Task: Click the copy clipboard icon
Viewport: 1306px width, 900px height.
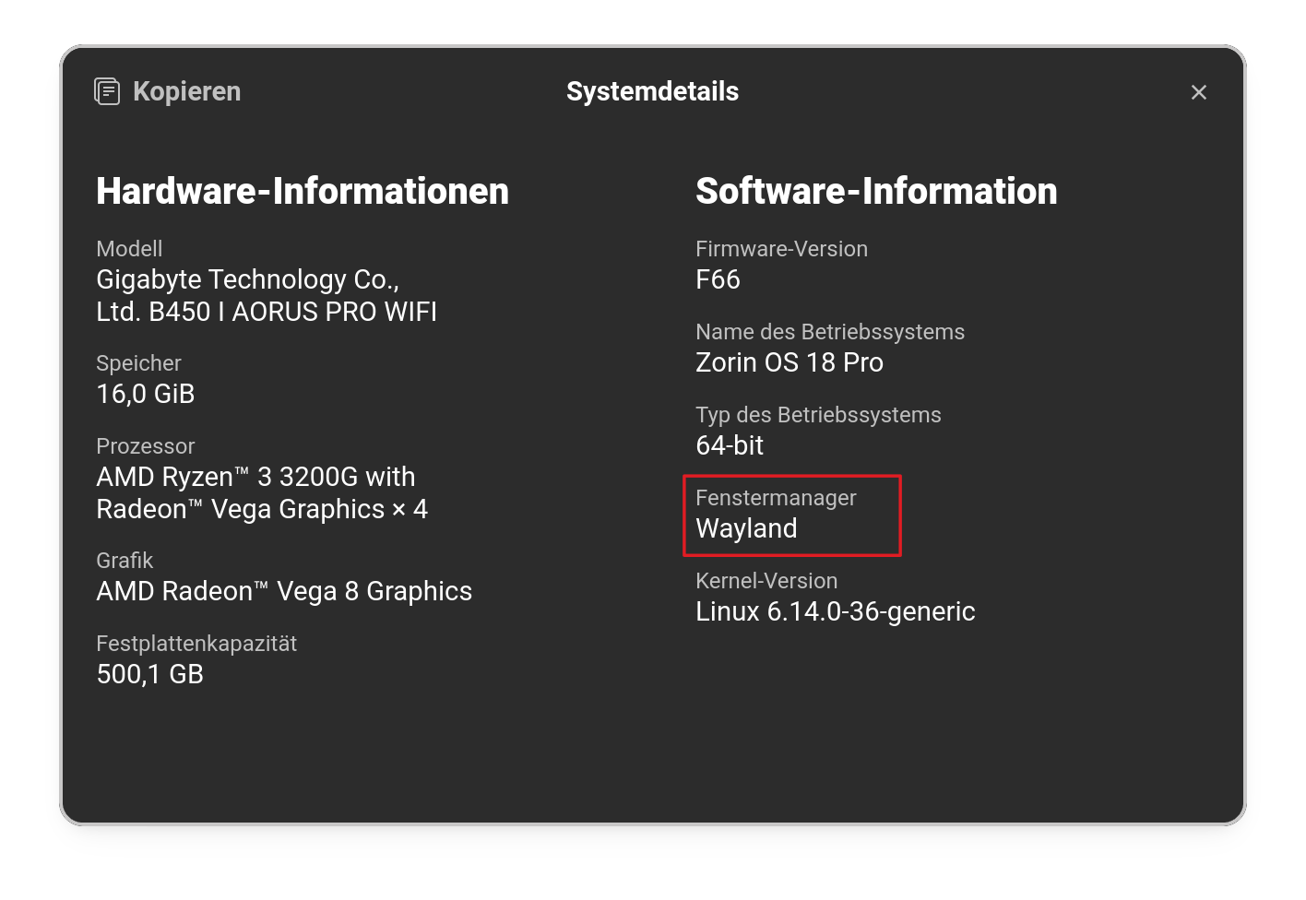Action: click(x=107, y=91)
